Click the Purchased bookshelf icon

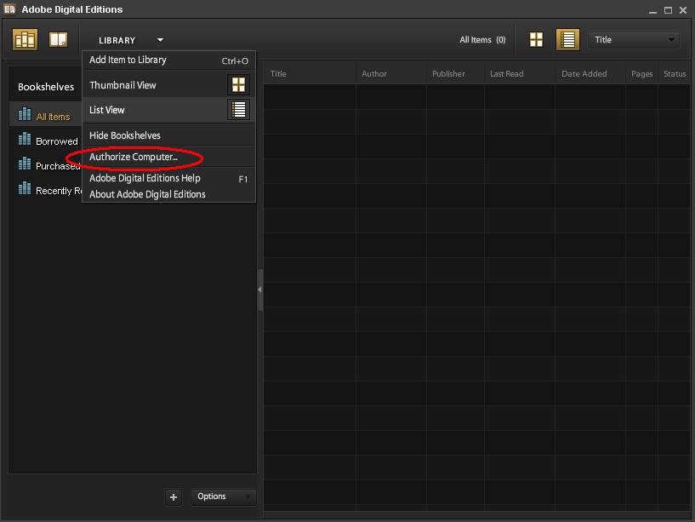[25, 163]
